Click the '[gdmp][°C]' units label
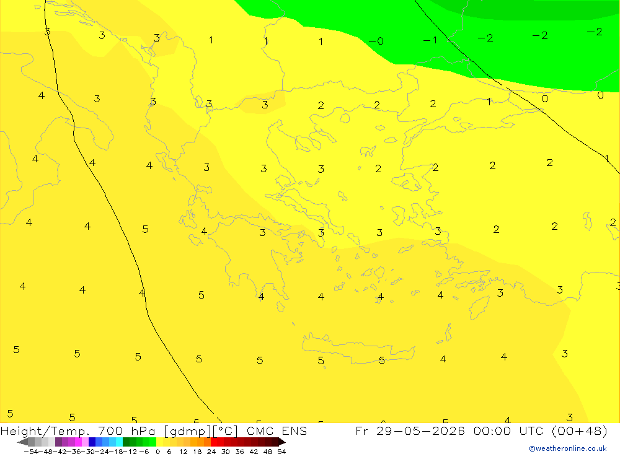The image size is (620, 454). [x=201, y=431]
